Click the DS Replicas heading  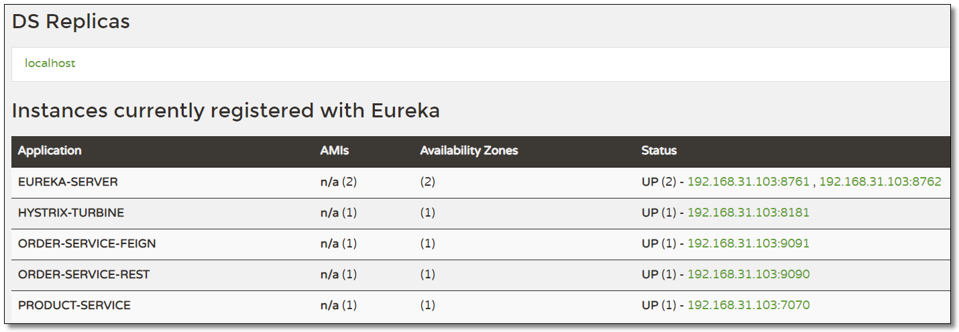[71, 21]
